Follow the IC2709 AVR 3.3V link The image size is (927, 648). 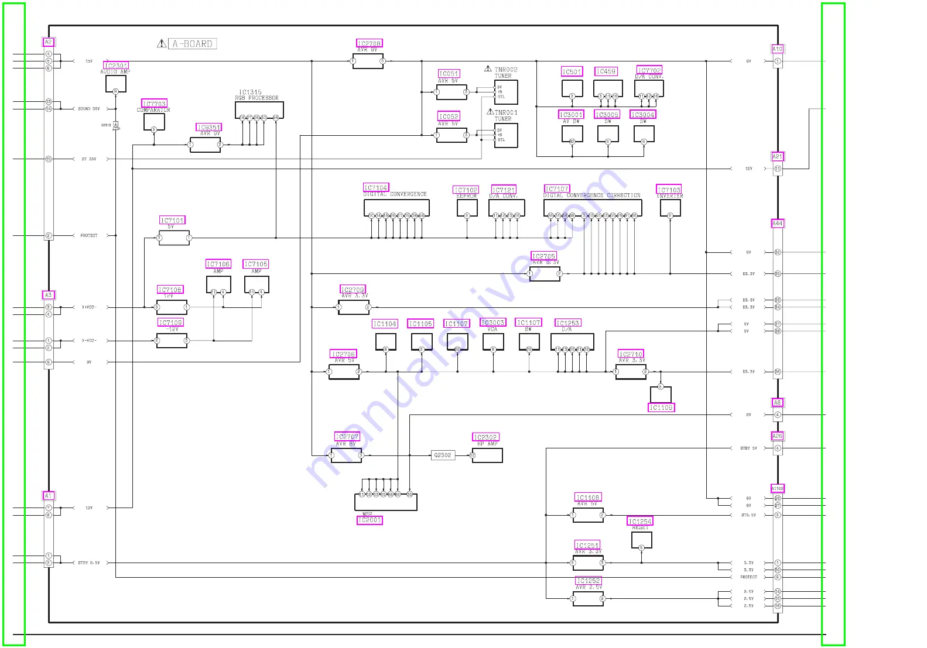point(353,290)
